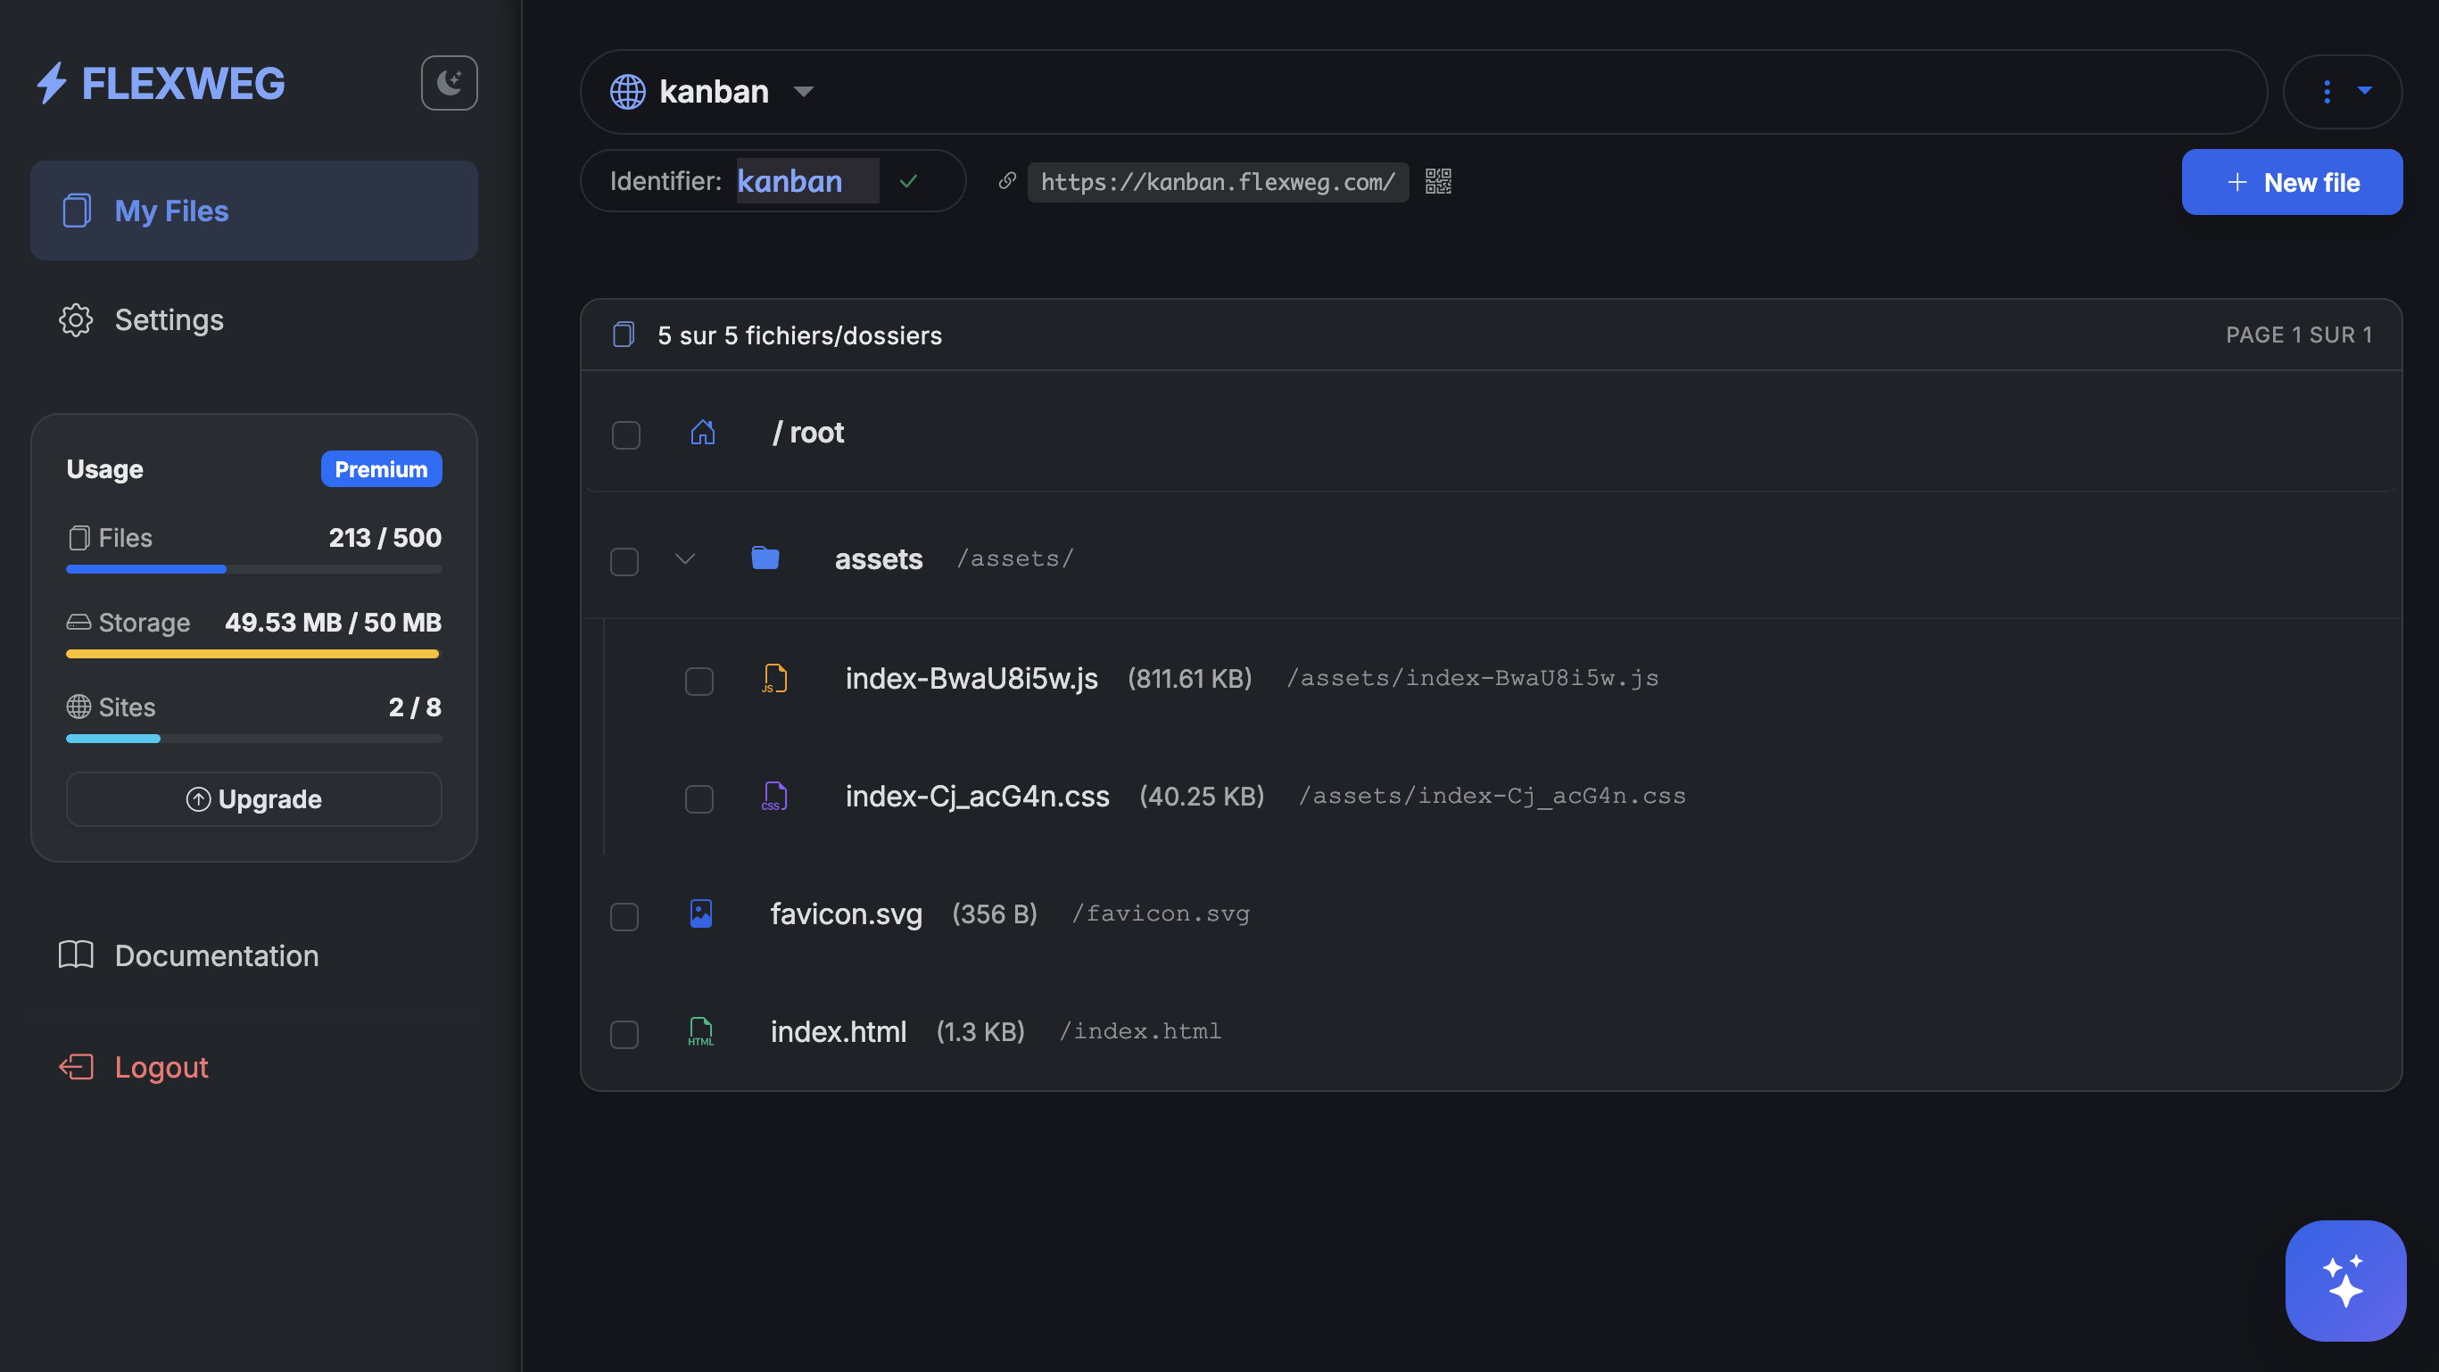Select the favicon.svg checkbox
The image size is (2439, 1372).
point(624,916)
